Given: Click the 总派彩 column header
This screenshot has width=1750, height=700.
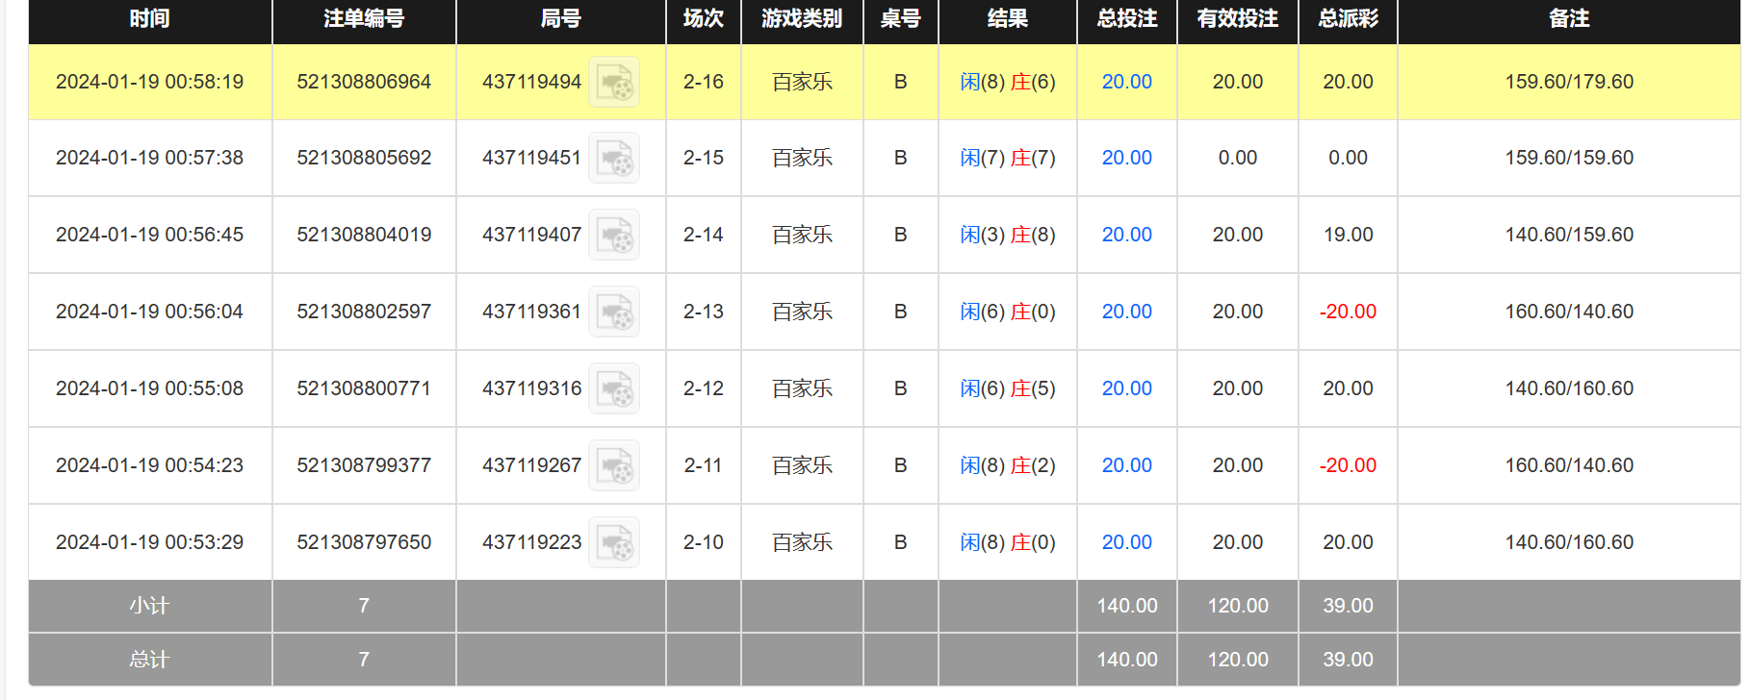Looking at the screenshot, I should (x=1348, y=18).
